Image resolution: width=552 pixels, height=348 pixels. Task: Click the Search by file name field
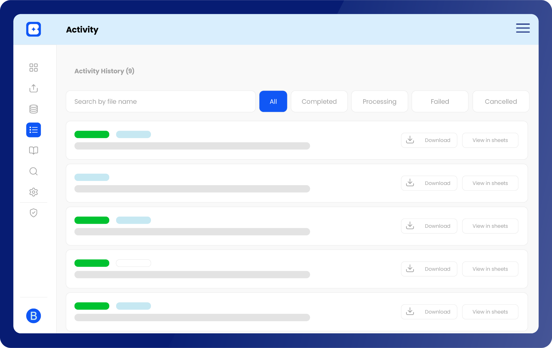160,102
